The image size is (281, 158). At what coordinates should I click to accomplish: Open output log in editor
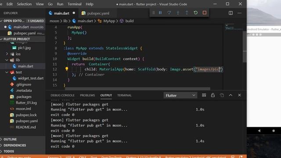click(x=222, y=95)
